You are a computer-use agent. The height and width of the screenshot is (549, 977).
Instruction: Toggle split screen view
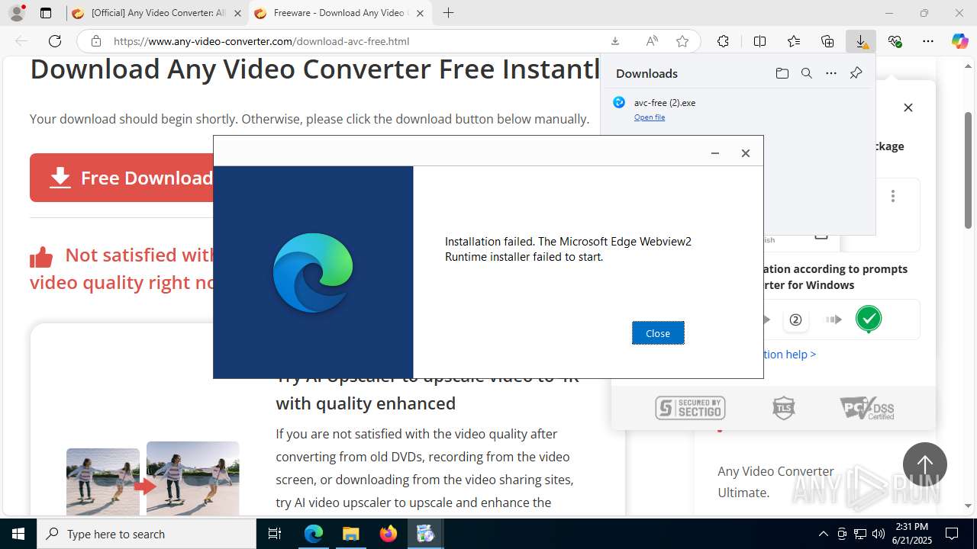coord(759,41)
